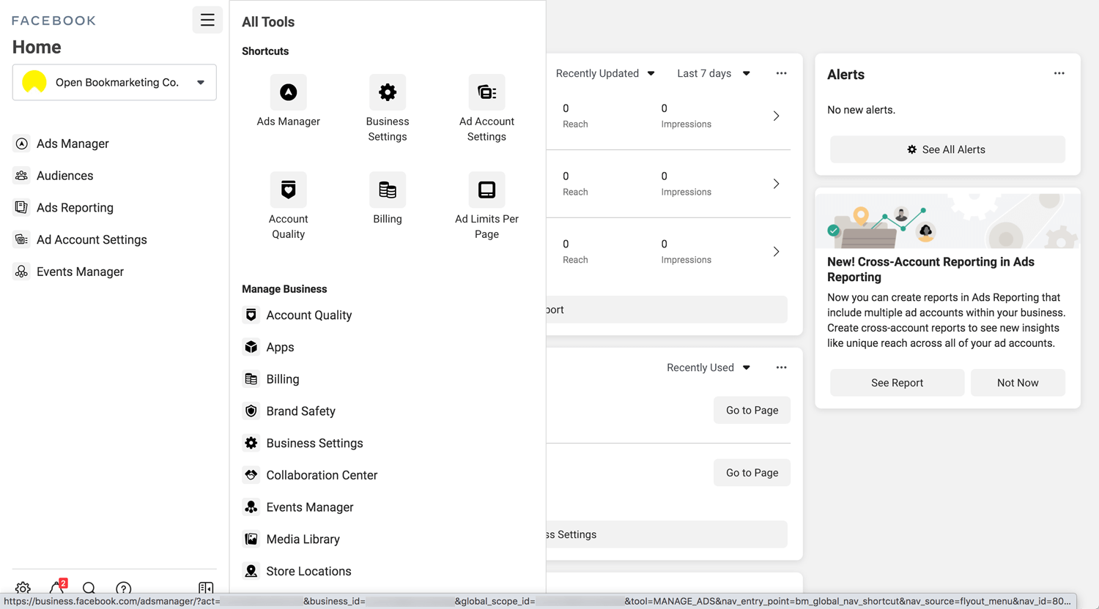This screenshot has height=609, width=1099.
Task: Open Account Quality under Manage Business
Action: tap(308, 315)
